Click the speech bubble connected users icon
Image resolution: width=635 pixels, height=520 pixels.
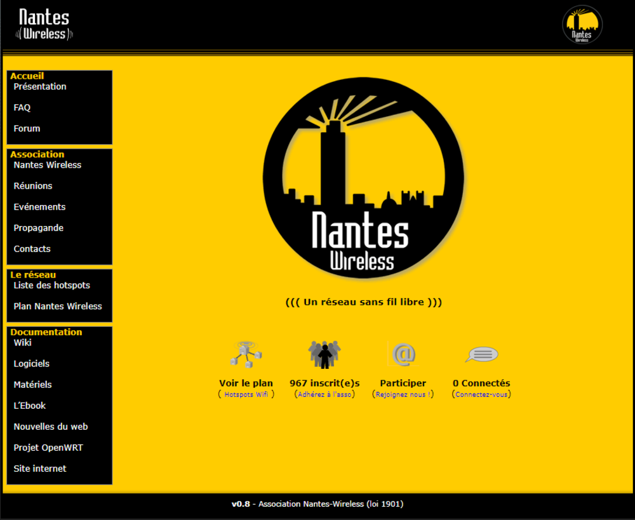point(481,354)
